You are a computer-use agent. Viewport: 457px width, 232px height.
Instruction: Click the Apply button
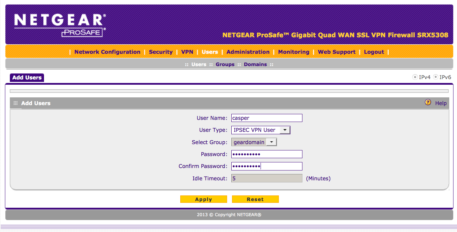pos(204,199)
